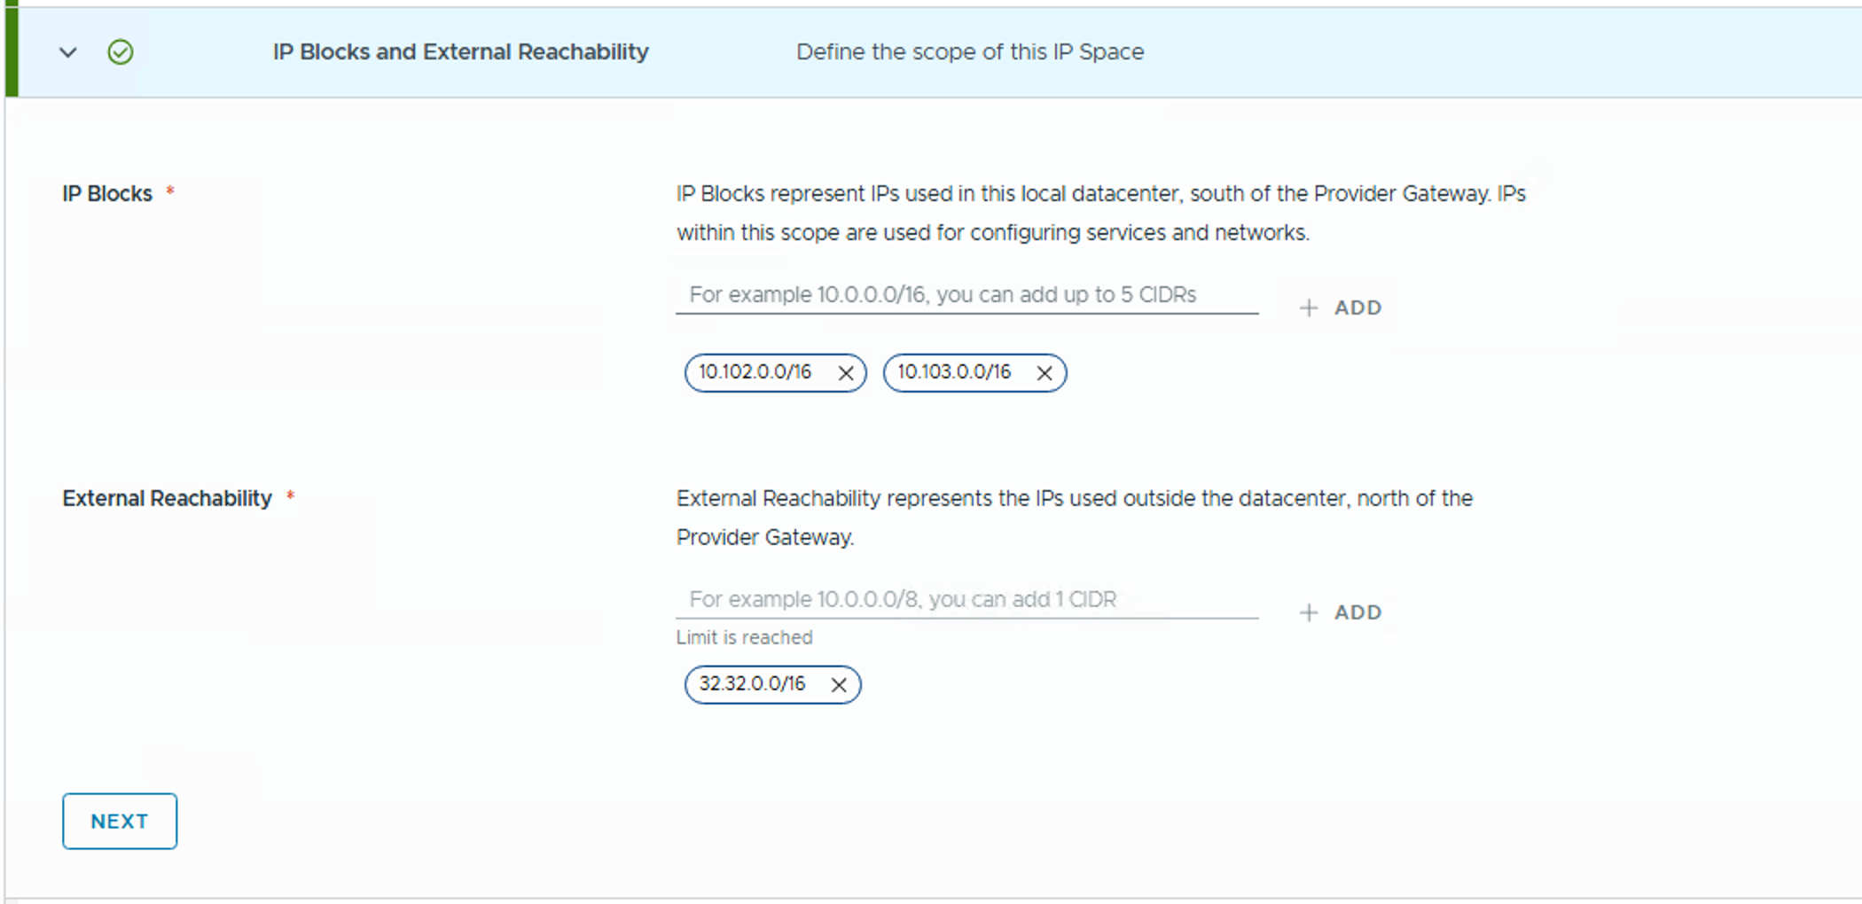This screenshot has height=904, width=1862.
Task: Click the IP Blocks field label
Action: pyautogui.click(x=107, y=194)
